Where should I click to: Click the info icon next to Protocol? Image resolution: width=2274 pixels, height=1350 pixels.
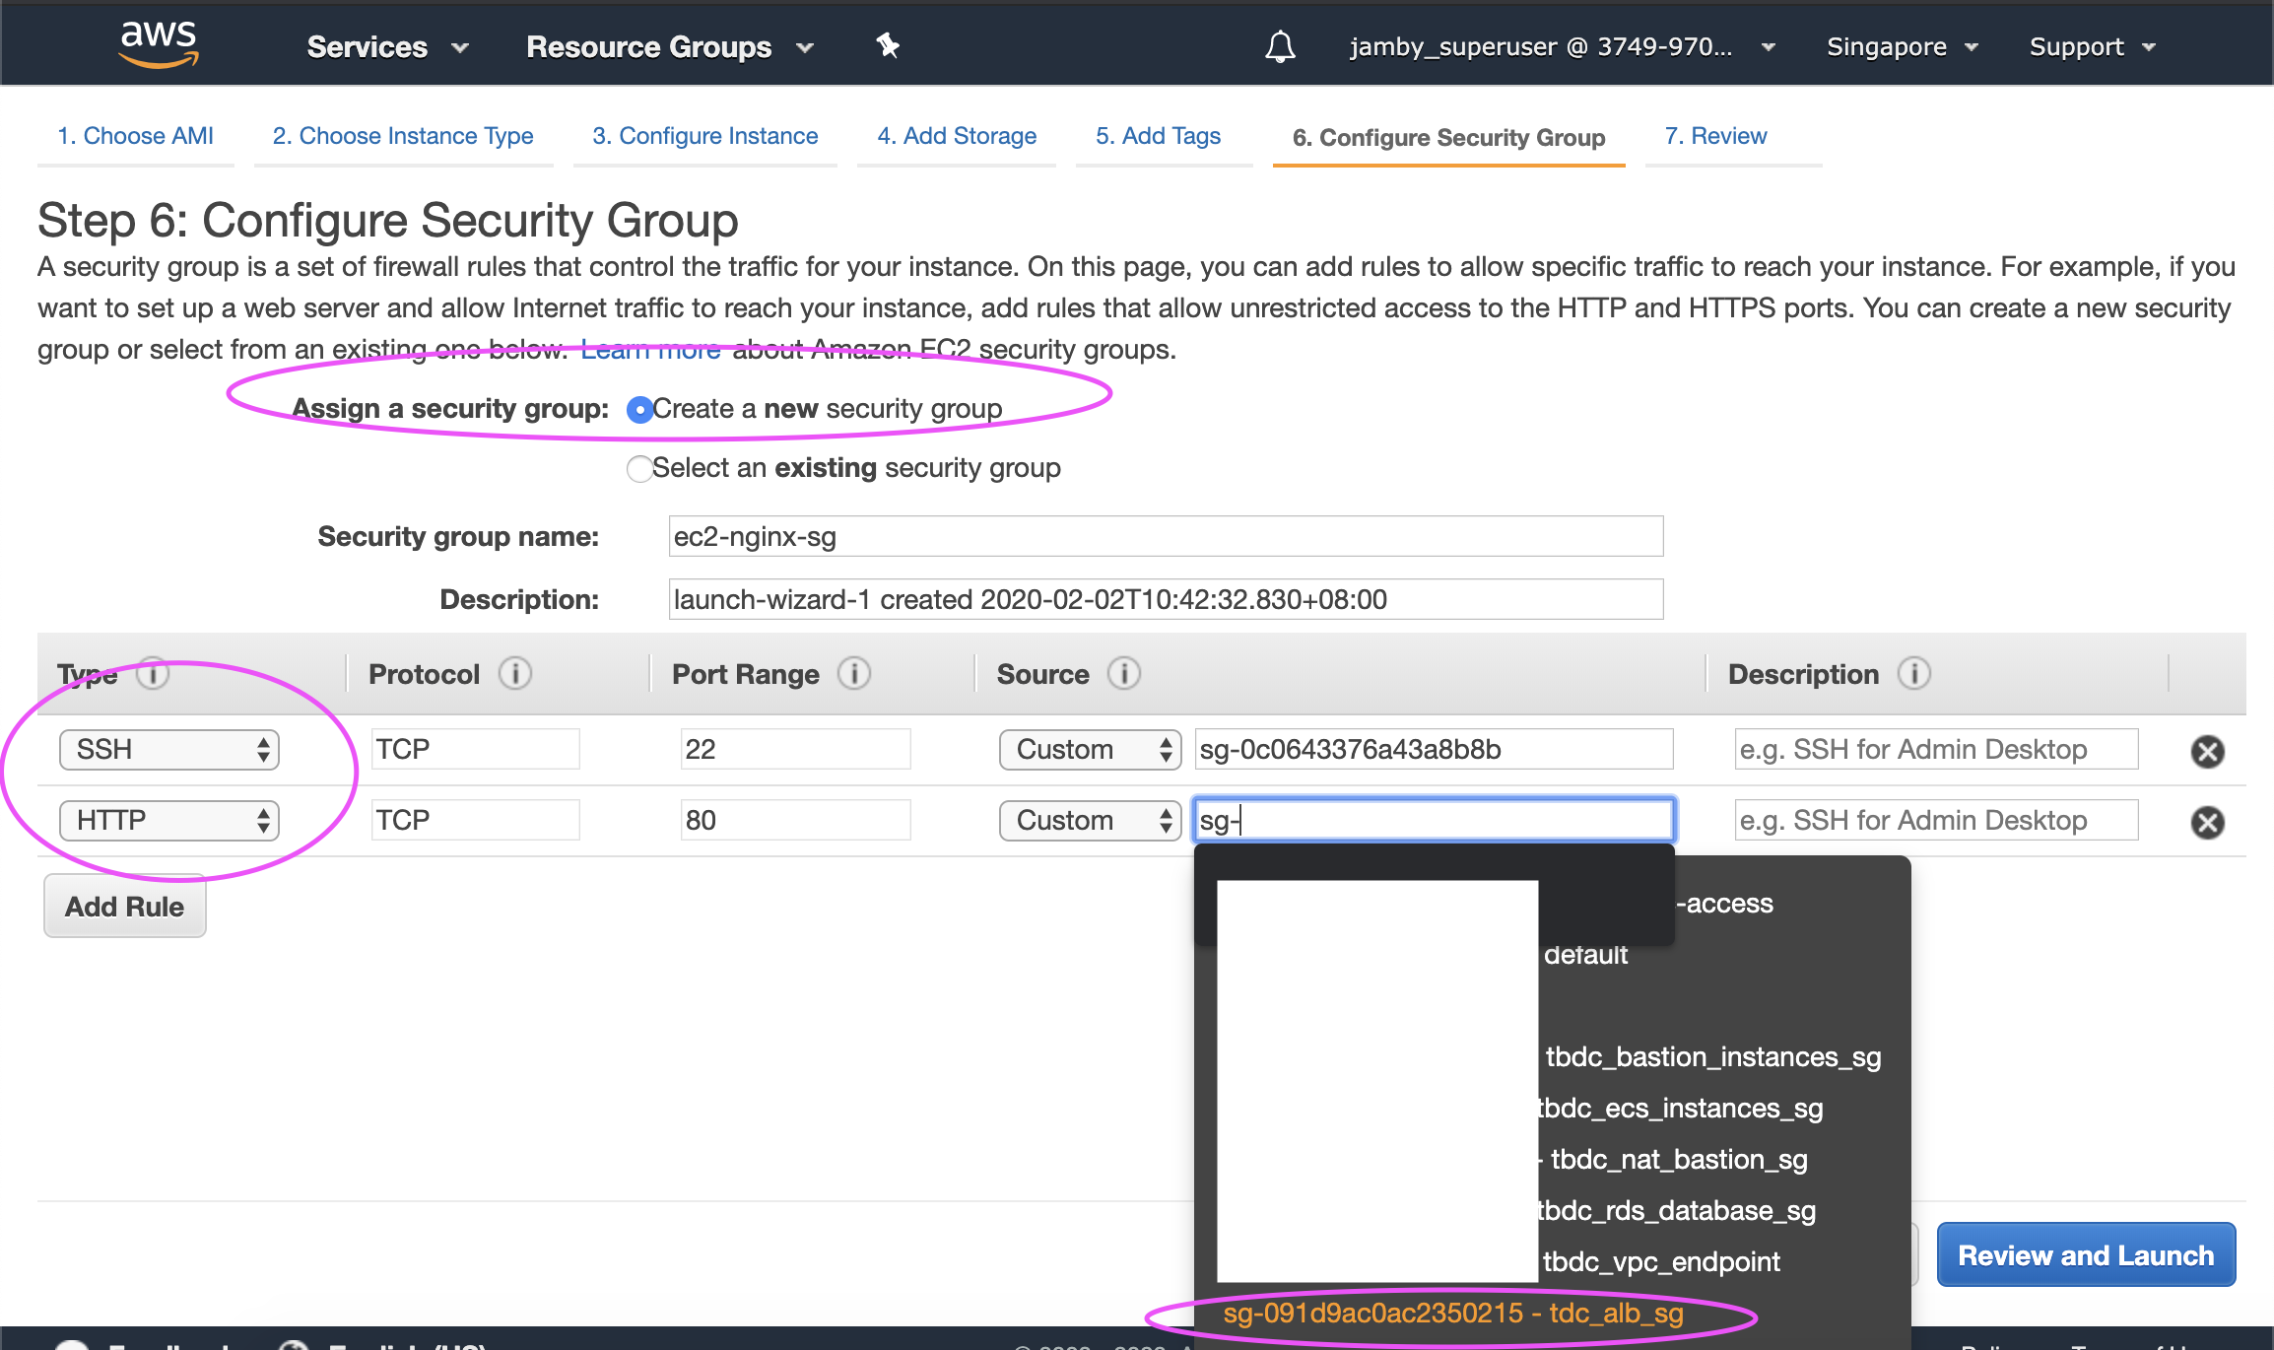click(515, 674)
